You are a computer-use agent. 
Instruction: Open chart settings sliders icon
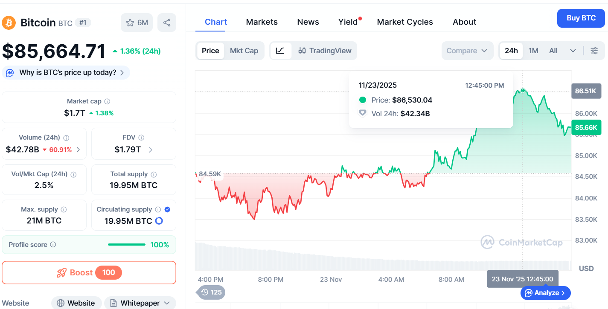594,51
